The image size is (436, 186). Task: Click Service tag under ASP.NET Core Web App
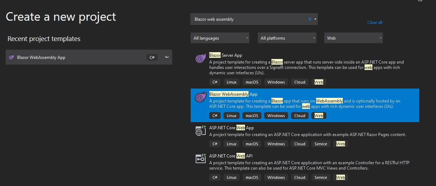point(321,144)
